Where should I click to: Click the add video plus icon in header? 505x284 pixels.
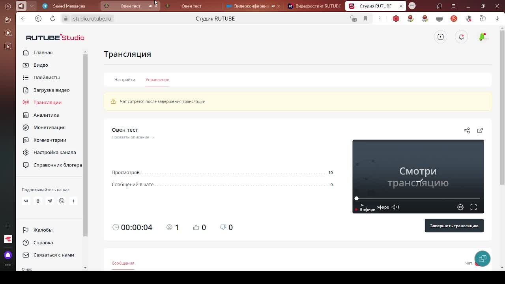click(441, 37)
